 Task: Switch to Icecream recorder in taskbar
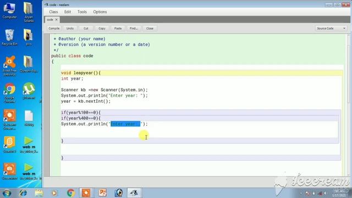[86, 193]
